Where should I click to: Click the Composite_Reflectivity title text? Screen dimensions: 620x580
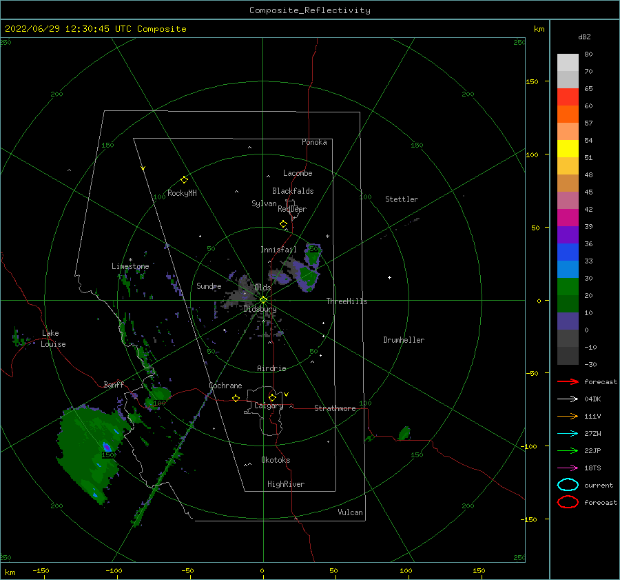click(310, 10)
